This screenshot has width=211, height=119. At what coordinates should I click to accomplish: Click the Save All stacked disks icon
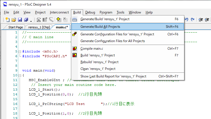click(x=26, y=20)
